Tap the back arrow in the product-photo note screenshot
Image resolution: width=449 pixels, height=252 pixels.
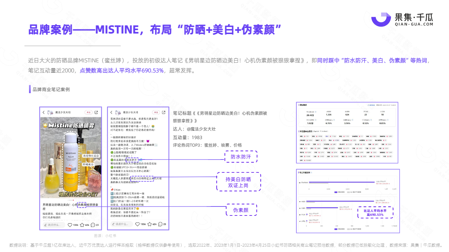(x=43, y=112)
